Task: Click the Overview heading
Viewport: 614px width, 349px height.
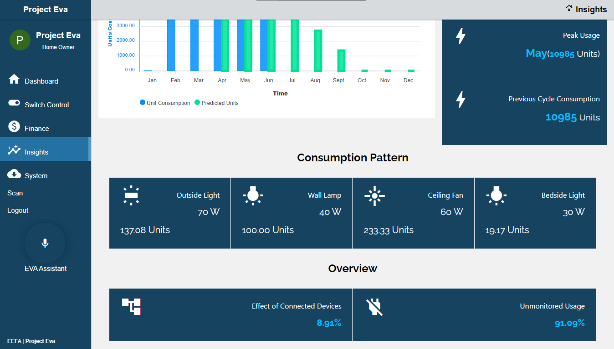Action: tap(353, 269)
